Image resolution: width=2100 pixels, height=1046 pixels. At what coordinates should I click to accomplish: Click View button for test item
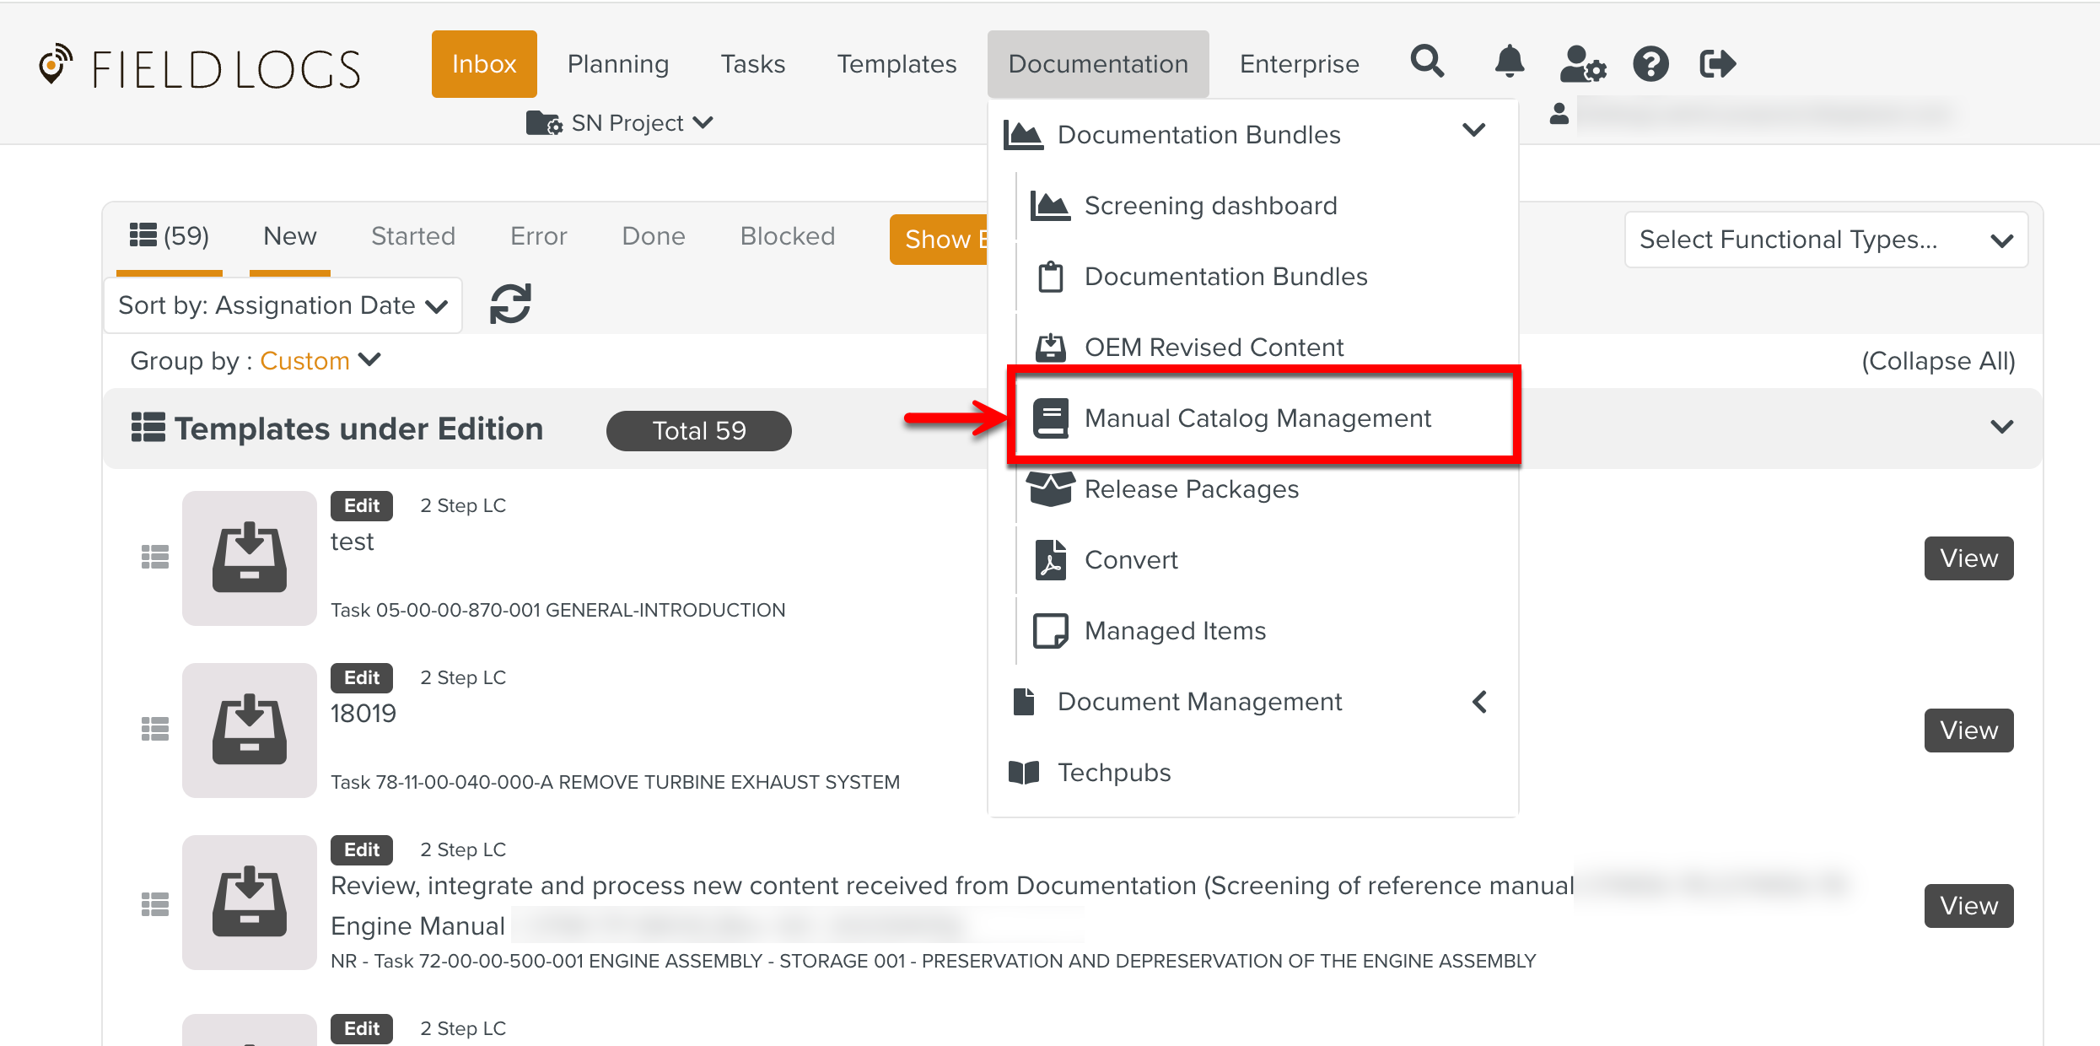1968,558
